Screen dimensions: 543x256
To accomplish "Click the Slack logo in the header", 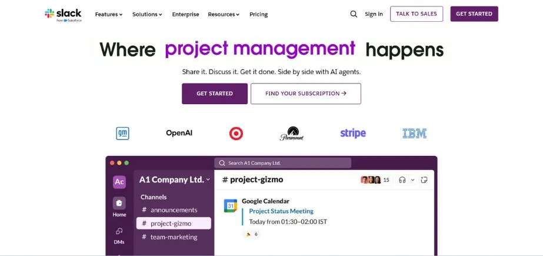I will coord(63,15).
